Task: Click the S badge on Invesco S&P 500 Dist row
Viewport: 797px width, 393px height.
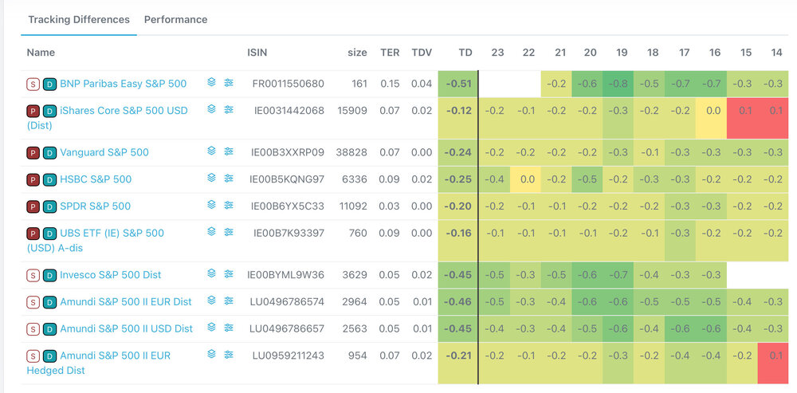Action: point(33,275)
